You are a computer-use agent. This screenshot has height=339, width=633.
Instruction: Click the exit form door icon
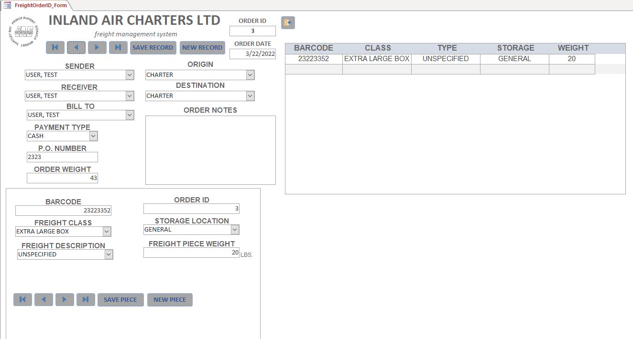(x=288, y=22)
